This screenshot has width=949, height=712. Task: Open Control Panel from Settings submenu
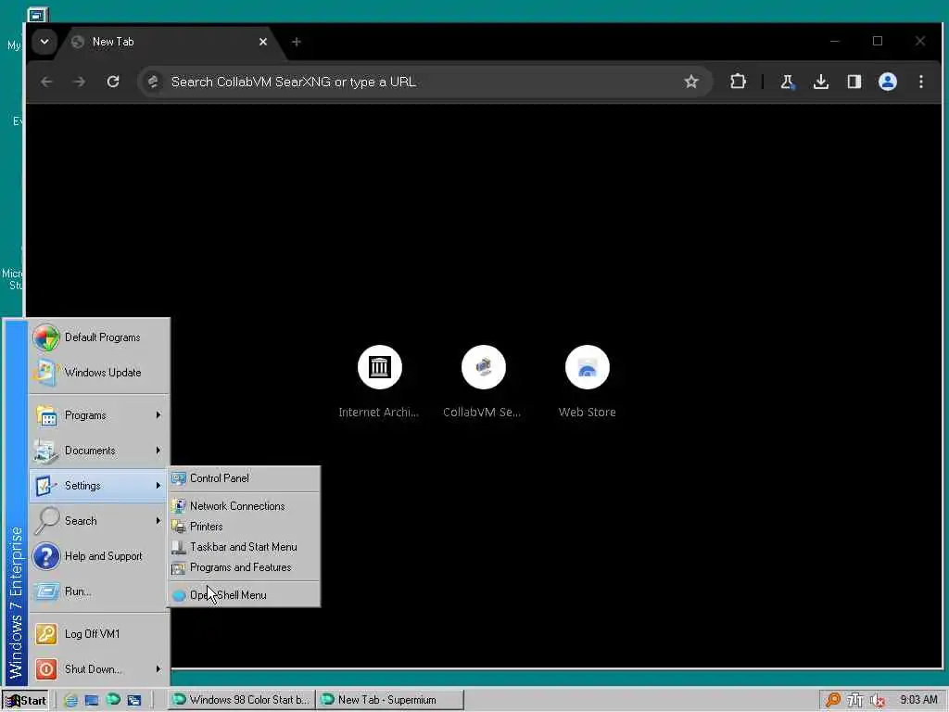click(244, 478)
